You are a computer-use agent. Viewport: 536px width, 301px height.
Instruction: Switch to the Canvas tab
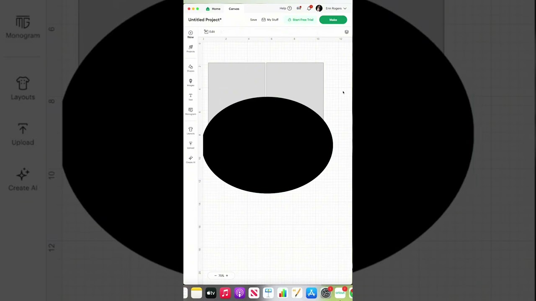point(234,9)
